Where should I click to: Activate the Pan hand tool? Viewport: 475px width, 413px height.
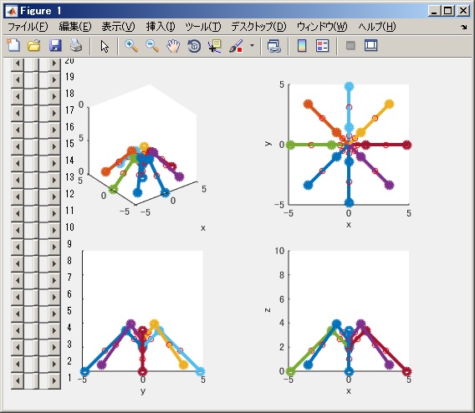[173, 46]
